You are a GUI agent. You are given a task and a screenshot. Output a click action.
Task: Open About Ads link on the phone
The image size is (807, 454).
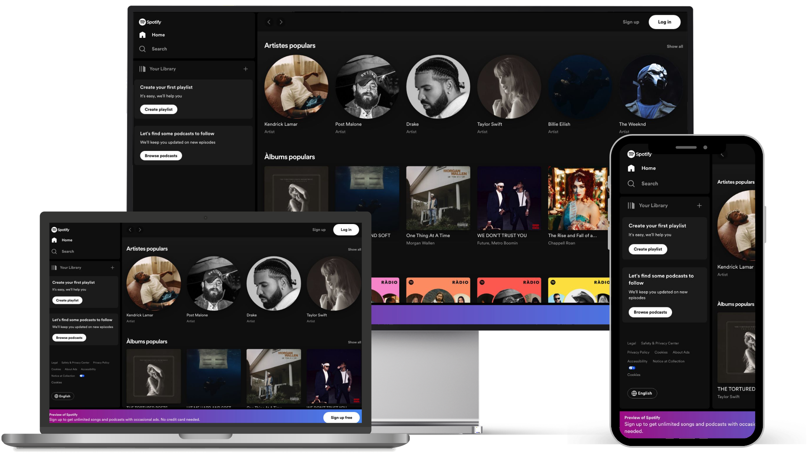coord(681,352)
